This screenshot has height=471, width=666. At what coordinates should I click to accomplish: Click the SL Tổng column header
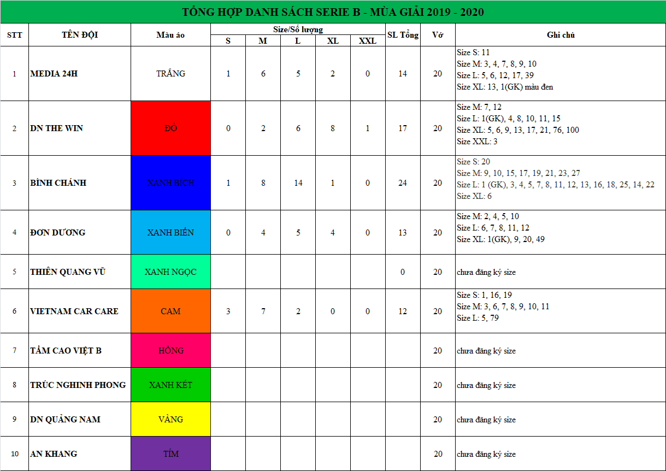(403, 35)
